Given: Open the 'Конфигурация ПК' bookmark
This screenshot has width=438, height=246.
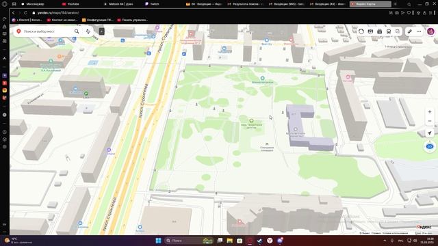Looking at the screenshot, I should tap(97, 20).
